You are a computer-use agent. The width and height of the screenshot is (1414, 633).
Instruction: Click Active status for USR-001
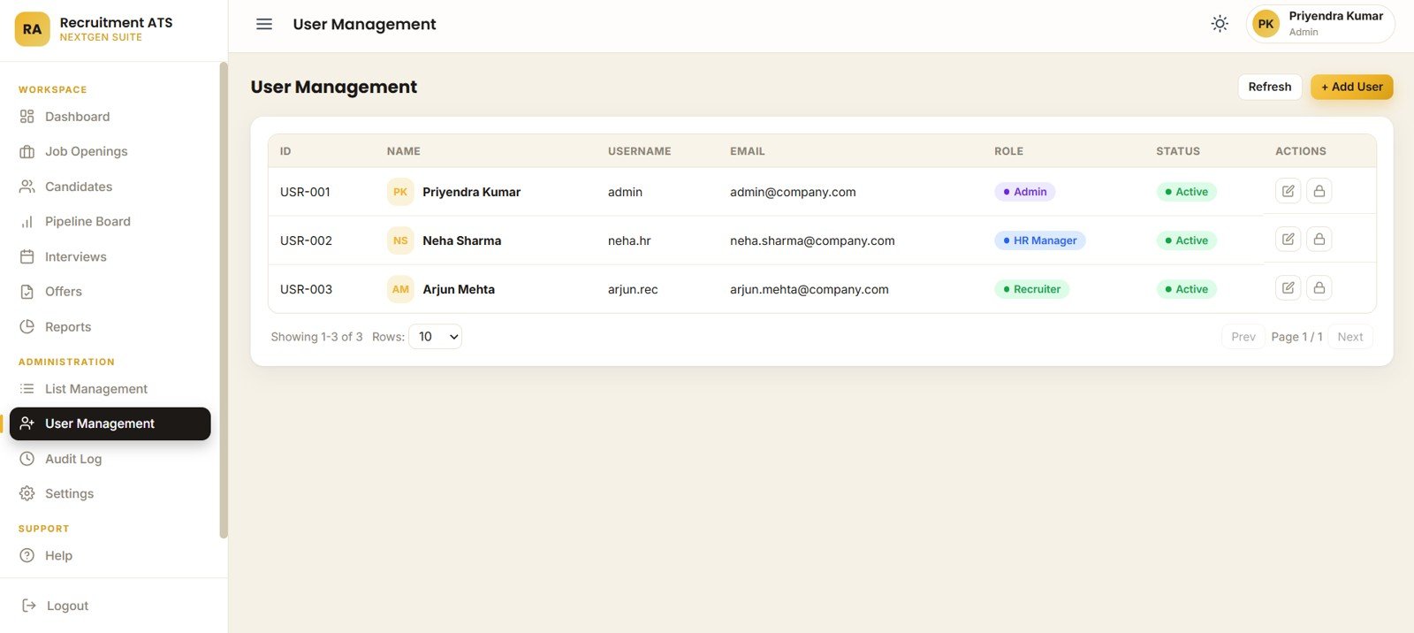point(1186,192)
